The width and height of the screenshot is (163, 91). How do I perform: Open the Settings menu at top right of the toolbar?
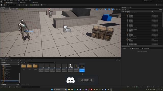click(159, 5)
